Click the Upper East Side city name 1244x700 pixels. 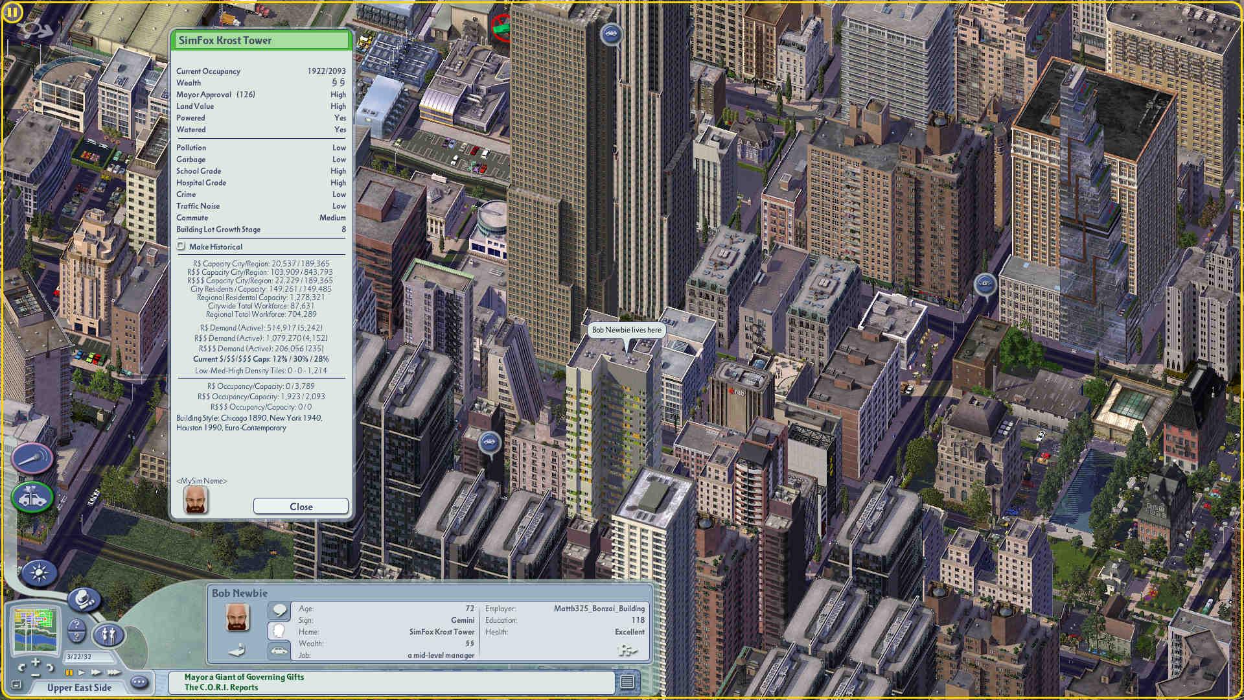[x=79, y=688]
